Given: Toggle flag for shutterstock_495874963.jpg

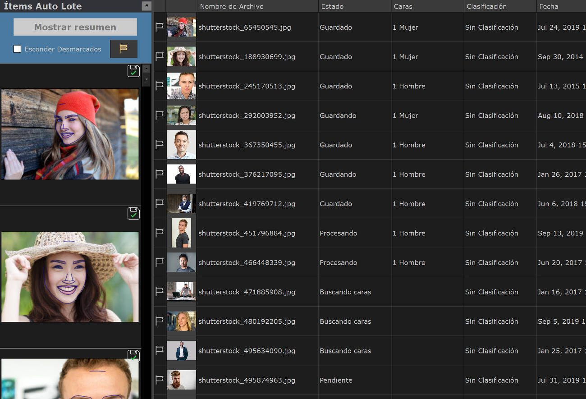Looking at the screenshot, I should click(x=160, y=380).
